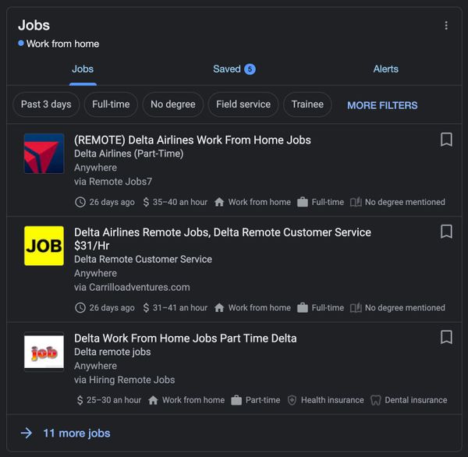Click the house icon in the third job row

pos(153,400)
